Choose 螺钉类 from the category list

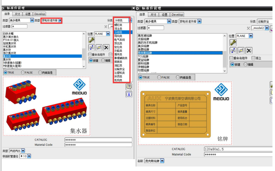pos(118,25)
